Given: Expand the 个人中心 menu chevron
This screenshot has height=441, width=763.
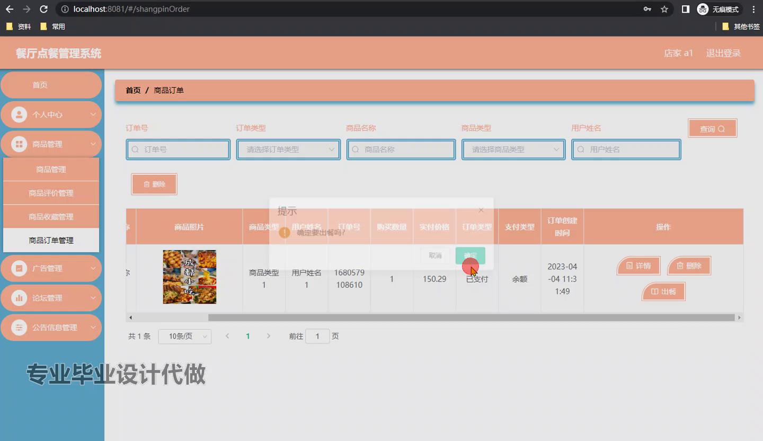Looking at the screenshot, I should pyautogui.click(x=93, y=114).
